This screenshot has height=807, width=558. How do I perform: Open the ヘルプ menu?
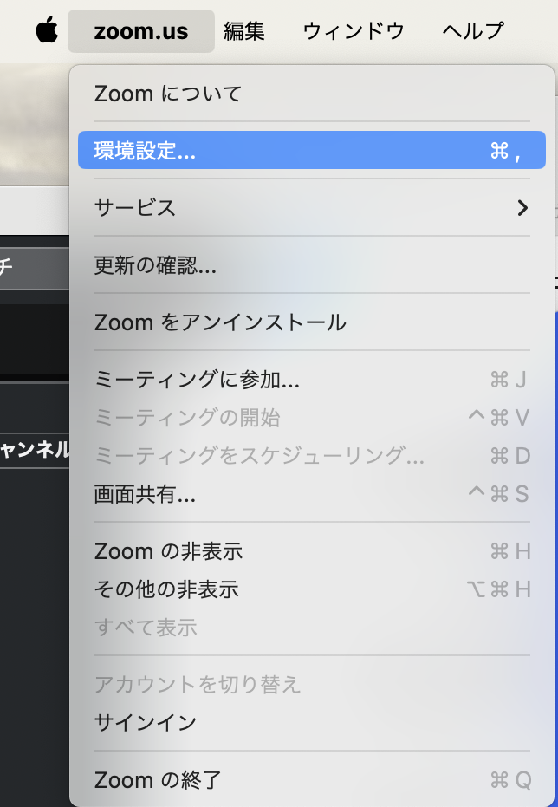tap(472, 31)
